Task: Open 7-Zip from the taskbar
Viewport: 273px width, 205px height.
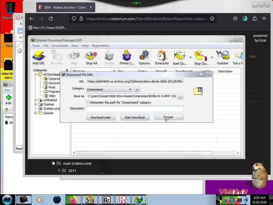Action: tap(106, 200)
